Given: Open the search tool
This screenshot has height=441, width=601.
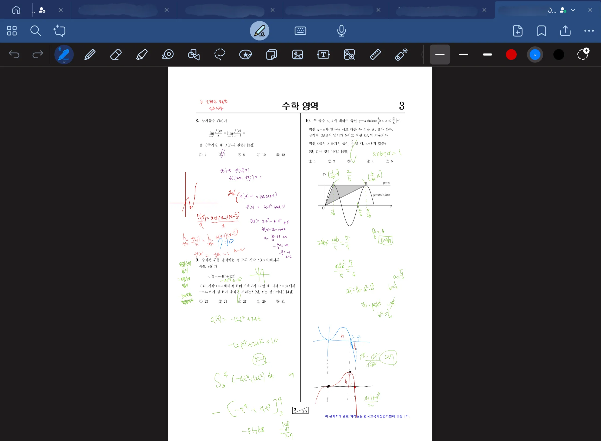Looking at the screenshot, I should pyautogui.click(x=35, y=31).
